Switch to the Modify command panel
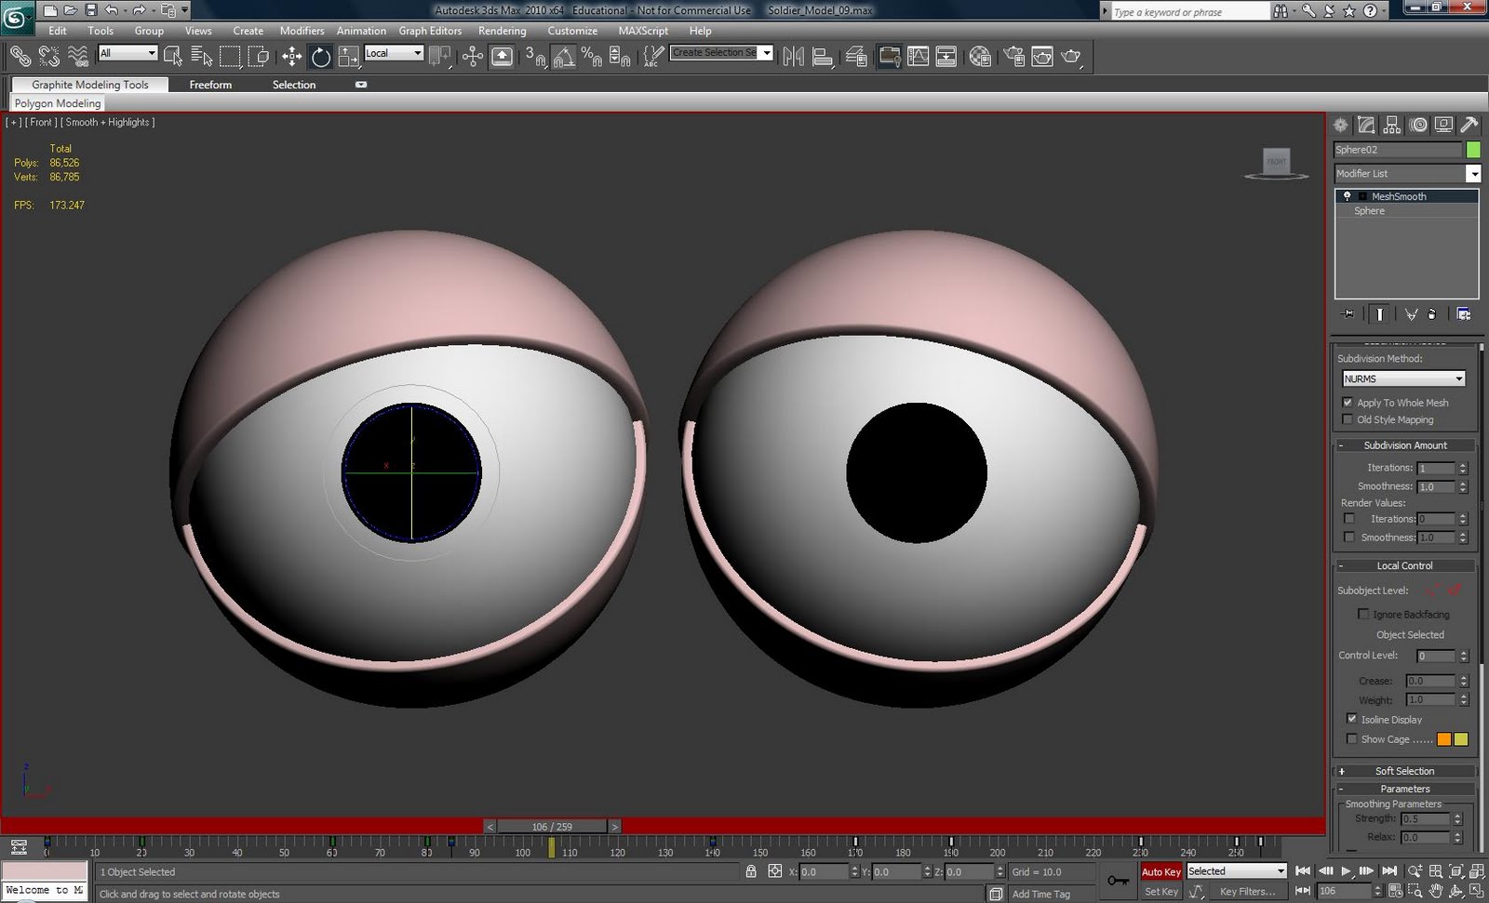Screen dimensions: 1489x903 1366,125
